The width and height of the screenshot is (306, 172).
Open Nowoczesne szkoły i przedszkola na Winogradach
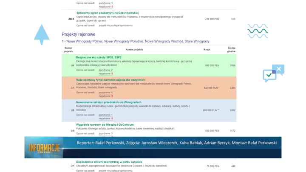pyautogui.click(x=108, y=102)
